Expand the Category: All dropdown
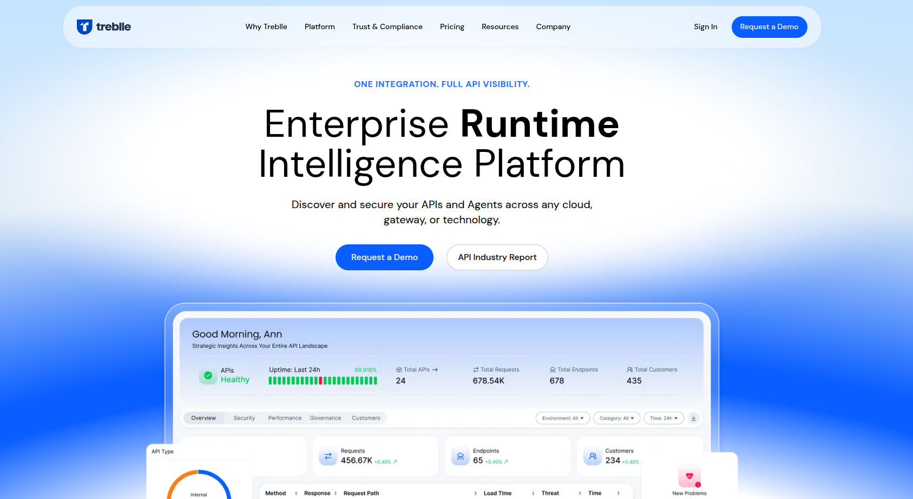The image size is (913, 499). [617, 418]
